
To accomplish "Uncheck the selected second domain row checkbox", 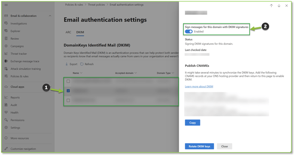I will tap(68, 91).
